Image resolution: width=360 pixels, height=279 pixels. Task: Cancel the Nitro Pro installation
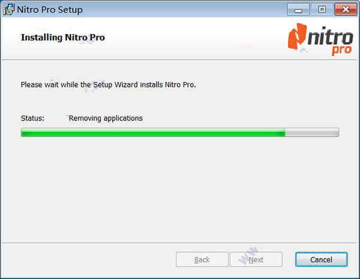pos(322,259)
